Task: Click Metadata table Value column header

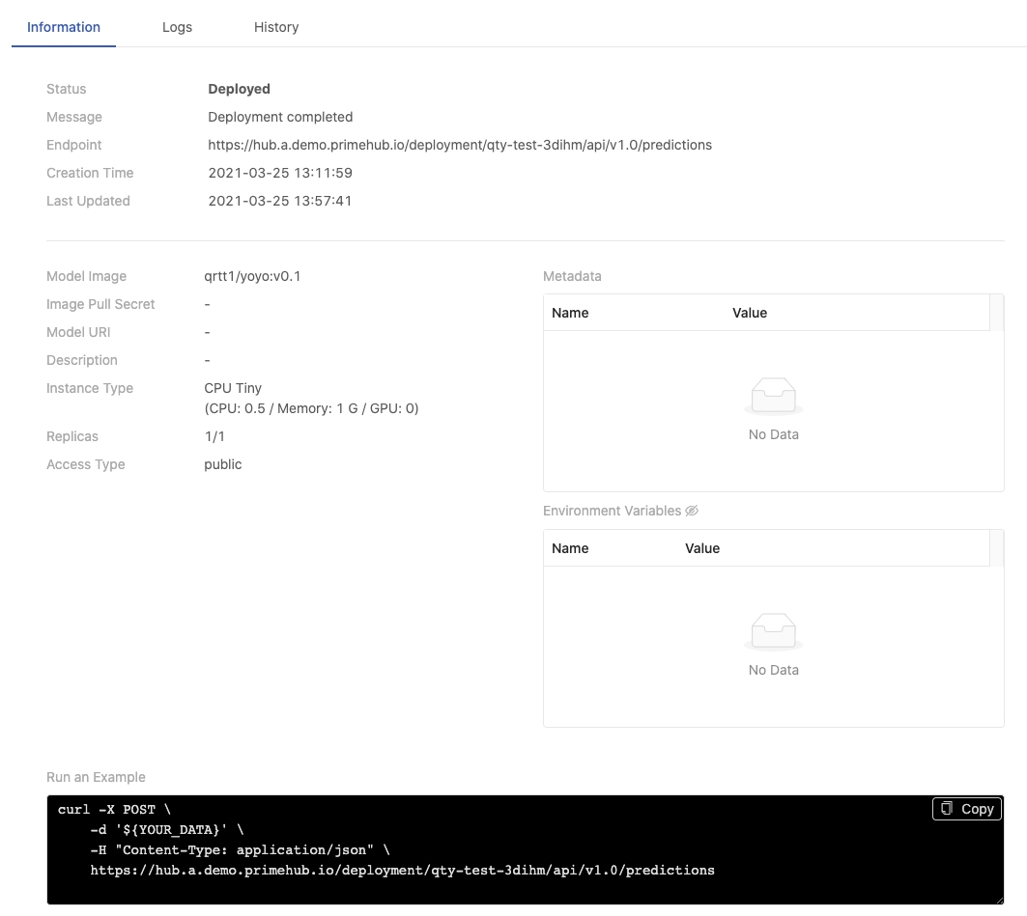Action: coord(750,313)
